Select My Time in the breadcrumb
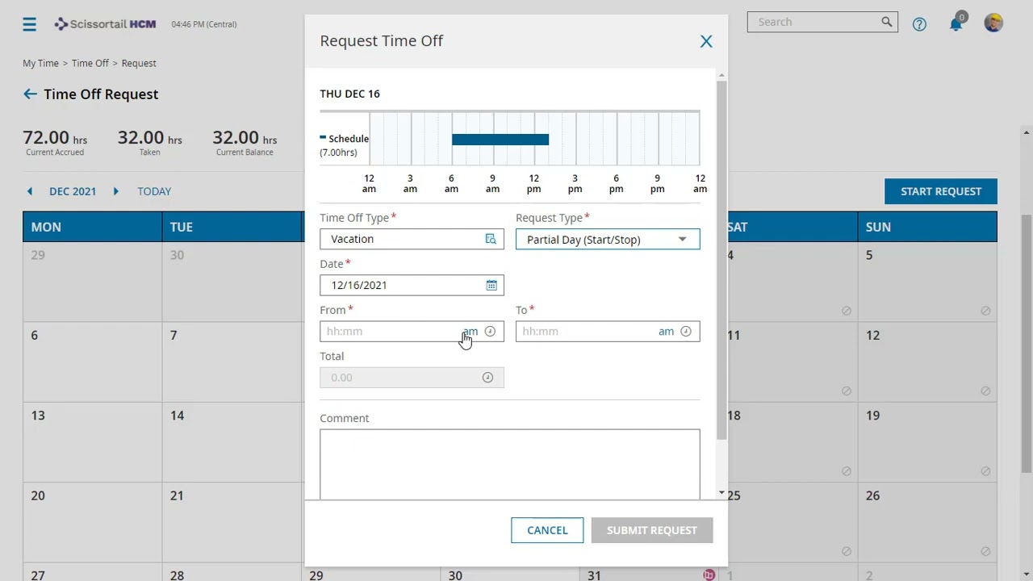Screen dimensions: 1033x581 point(40,63)
